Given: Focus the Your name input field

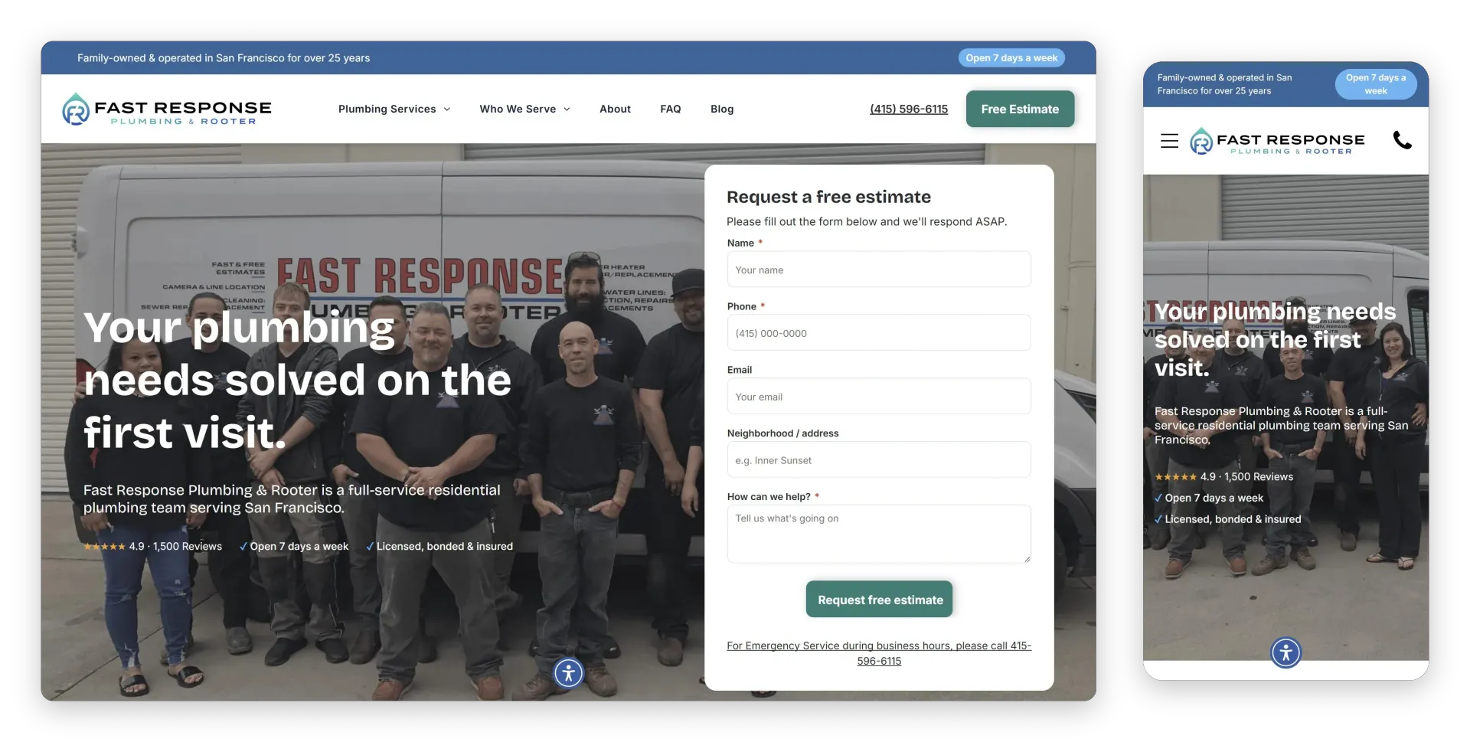Looking at the screenshot, I should [x=879, y=270].
